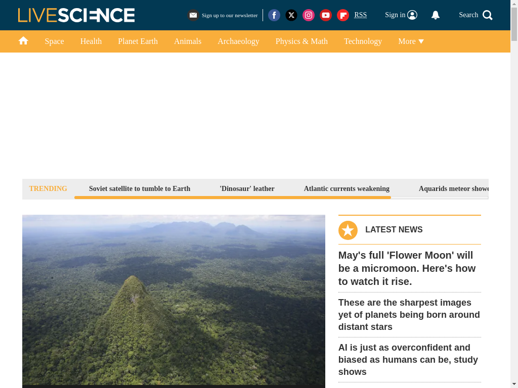Open the Instagram icon
The image size is (518, 388).
pos(309,15)
